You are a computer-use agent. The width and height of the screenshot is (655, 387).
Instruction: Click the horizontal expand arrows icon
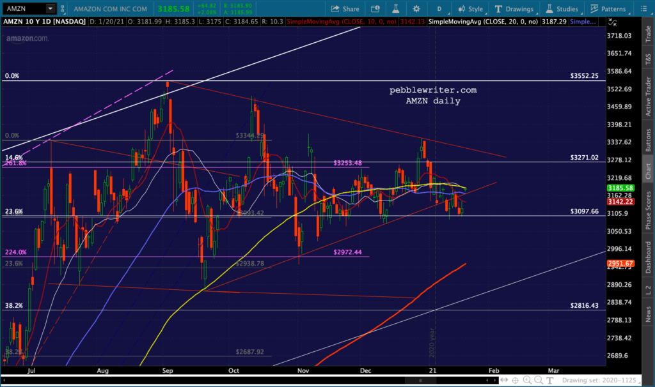(x=504, y=380)
